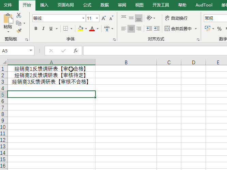227x170 pixels.
Task: Expand the underline style dropdown arrow
Action: (x=57, y=29)
